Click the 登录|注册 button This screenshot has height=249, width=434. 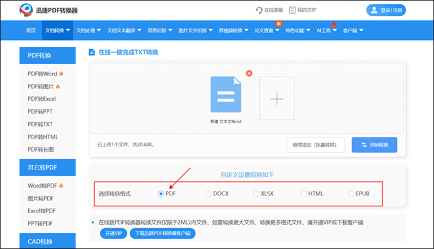(x=386, y=10)
